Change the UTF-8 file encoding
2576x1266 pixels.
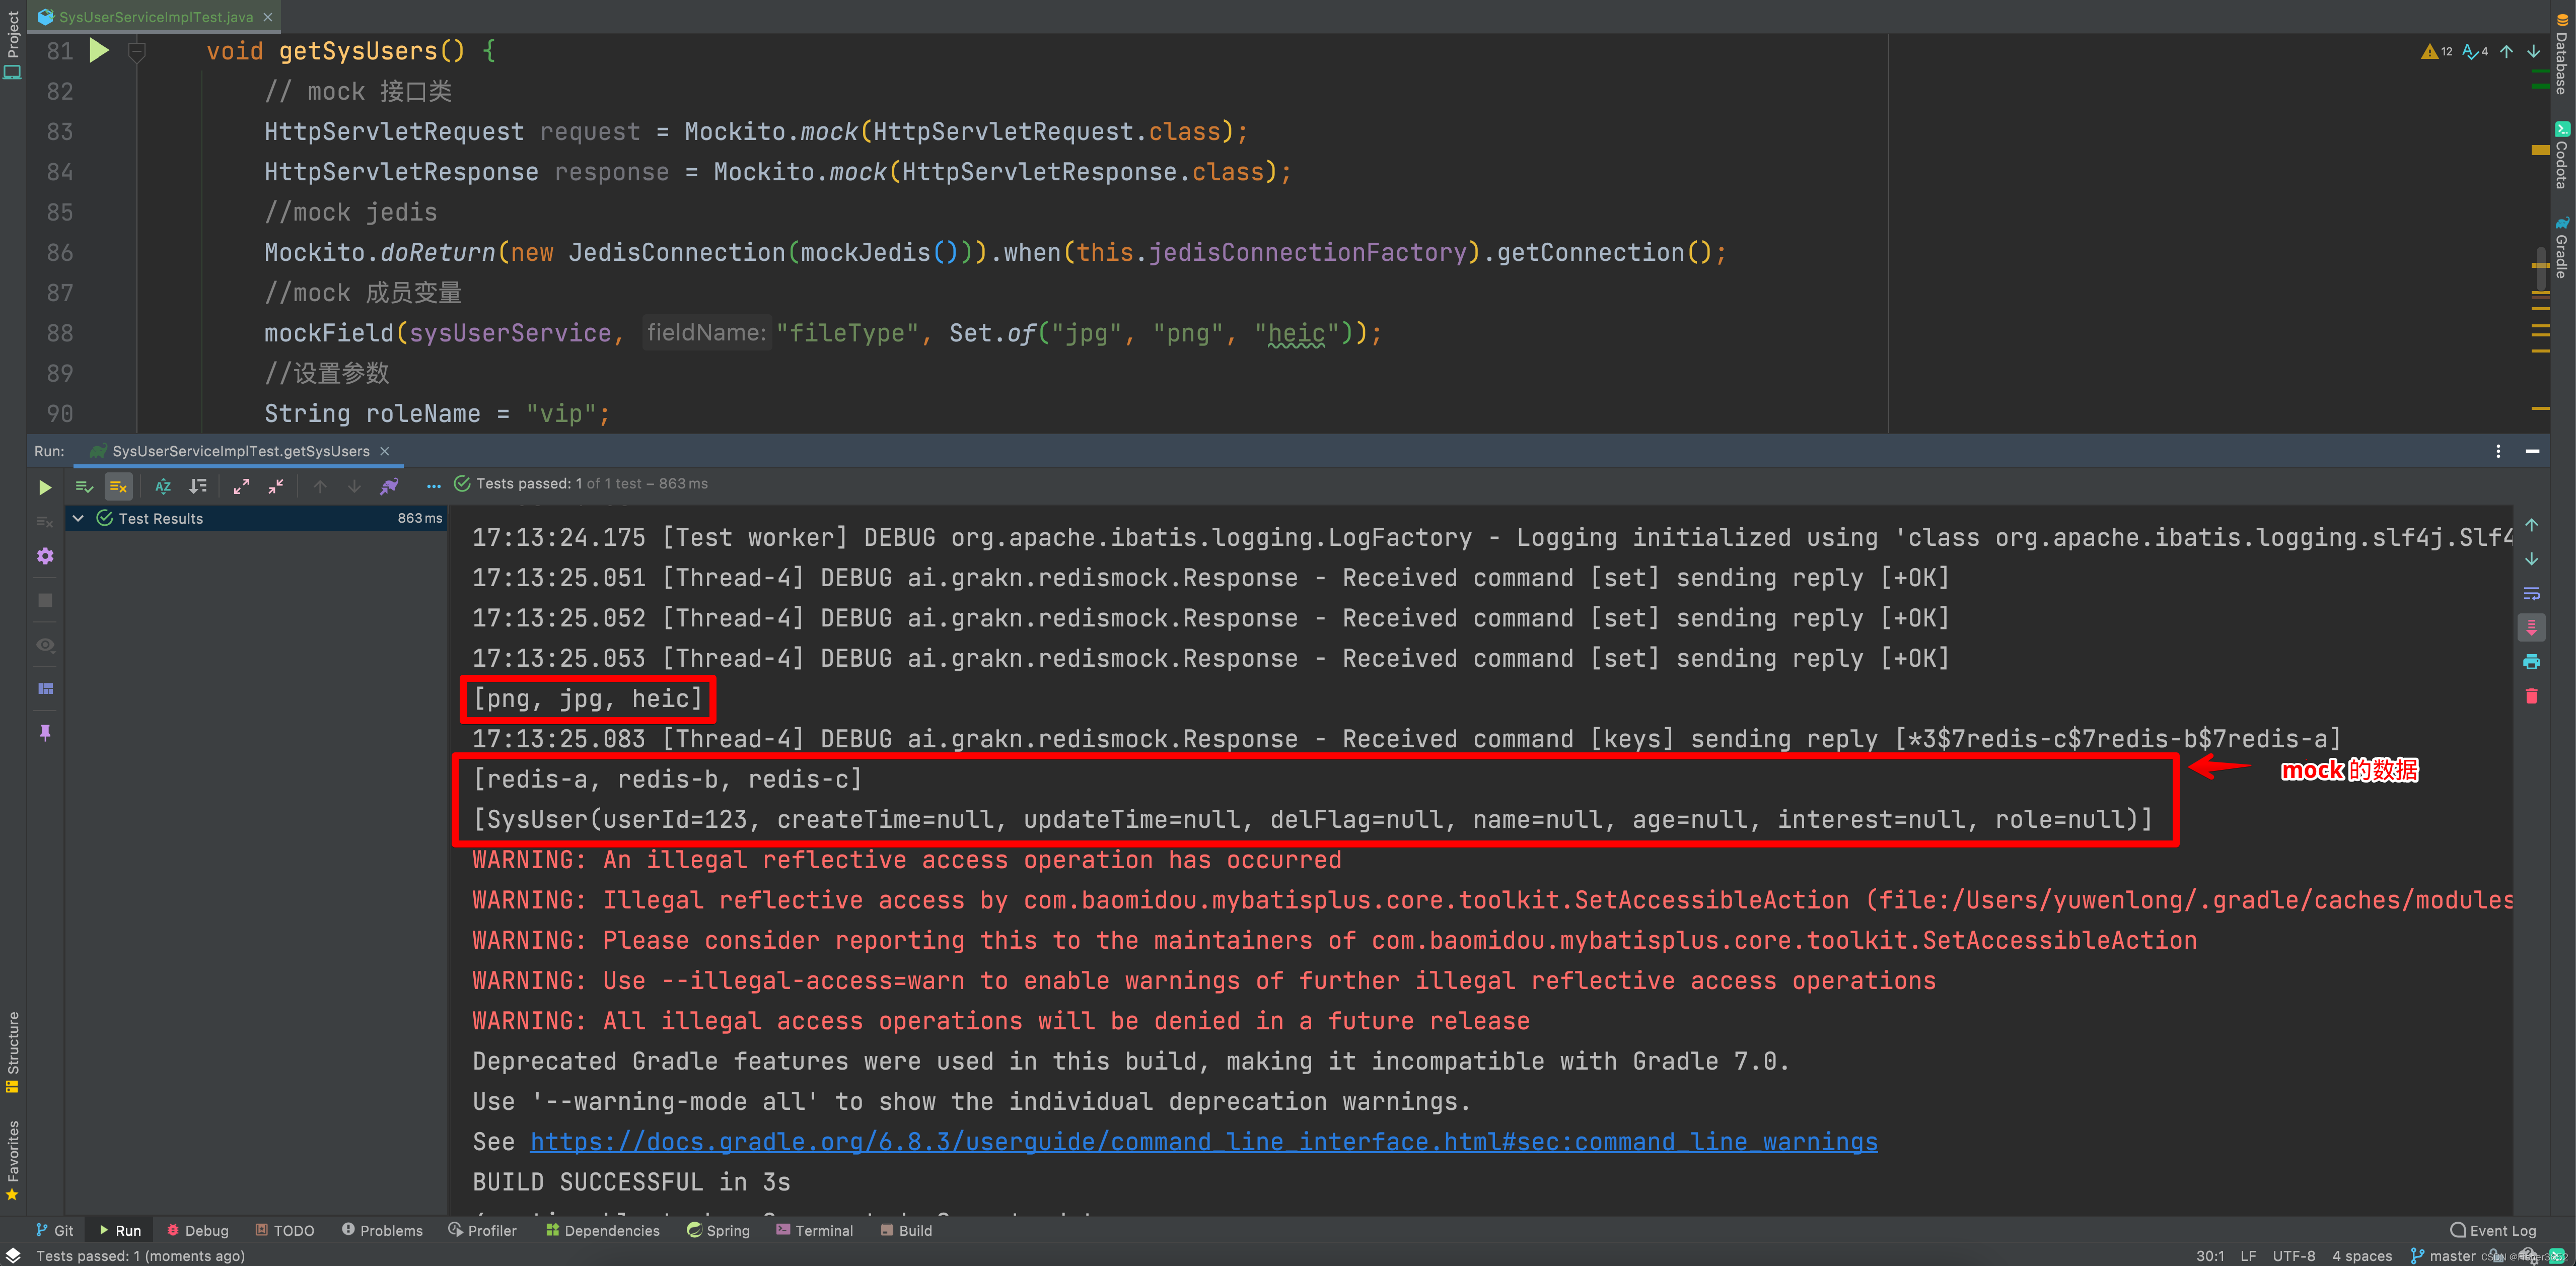[2293, 1256]
